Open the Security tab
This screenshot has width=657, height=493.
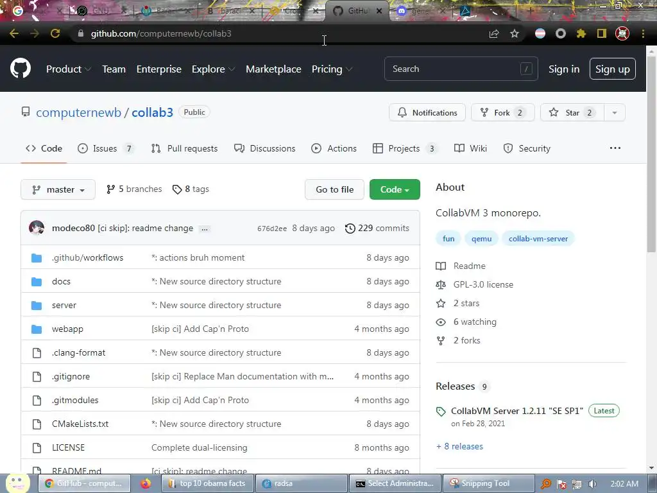pos(527,148)
